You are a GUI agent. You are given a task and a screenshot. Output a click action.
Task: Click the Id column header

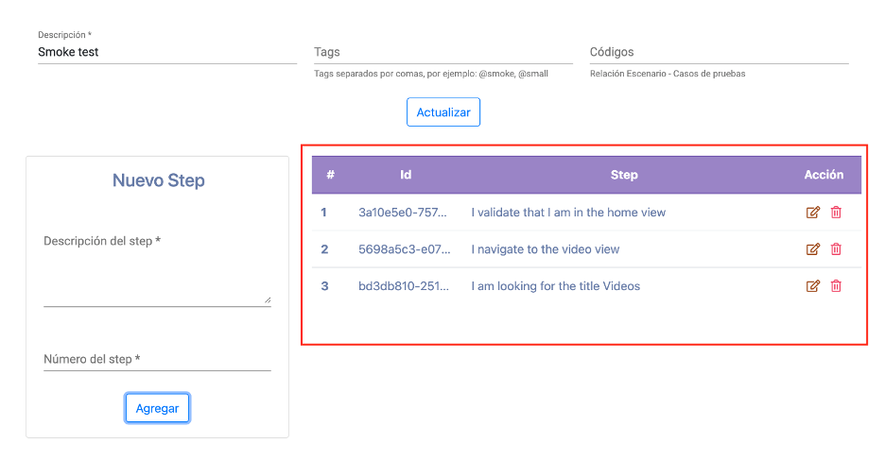tap(406, 175)
